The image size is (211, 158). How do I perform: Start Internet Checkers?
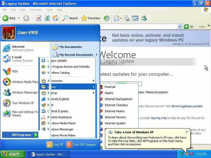119,105
